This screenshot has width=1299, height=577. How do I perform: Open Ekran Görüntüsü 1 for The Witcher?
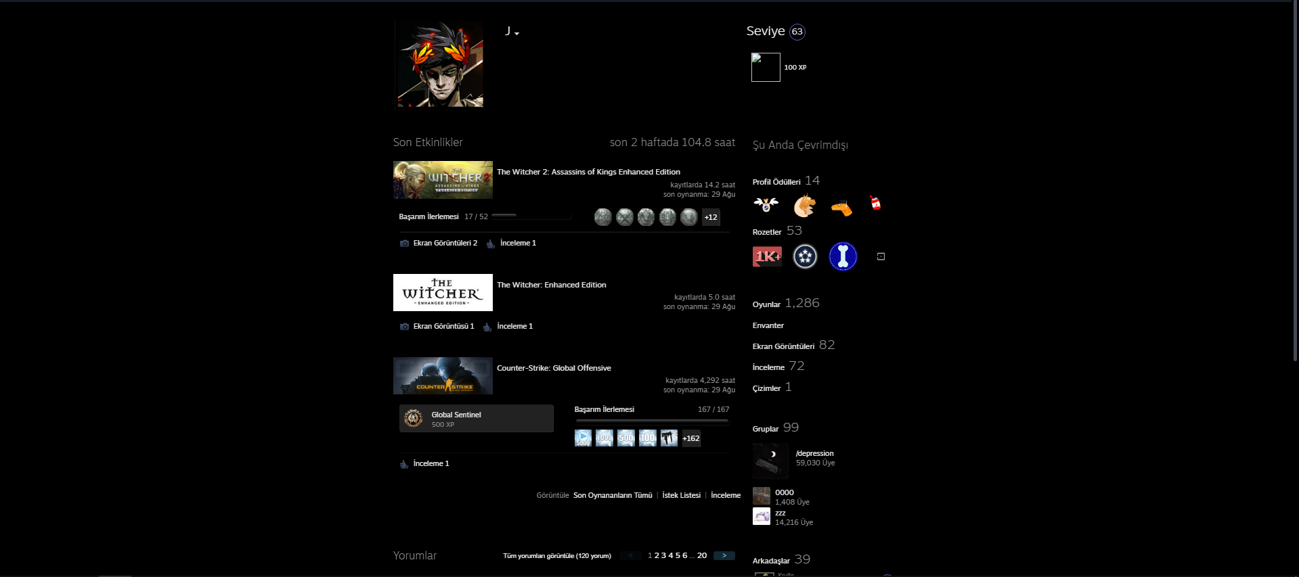tap(443, 326)
